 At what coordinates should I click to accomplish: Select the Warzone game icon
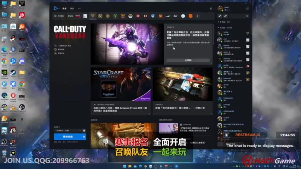pyautogui.click(x=85, y=16)
